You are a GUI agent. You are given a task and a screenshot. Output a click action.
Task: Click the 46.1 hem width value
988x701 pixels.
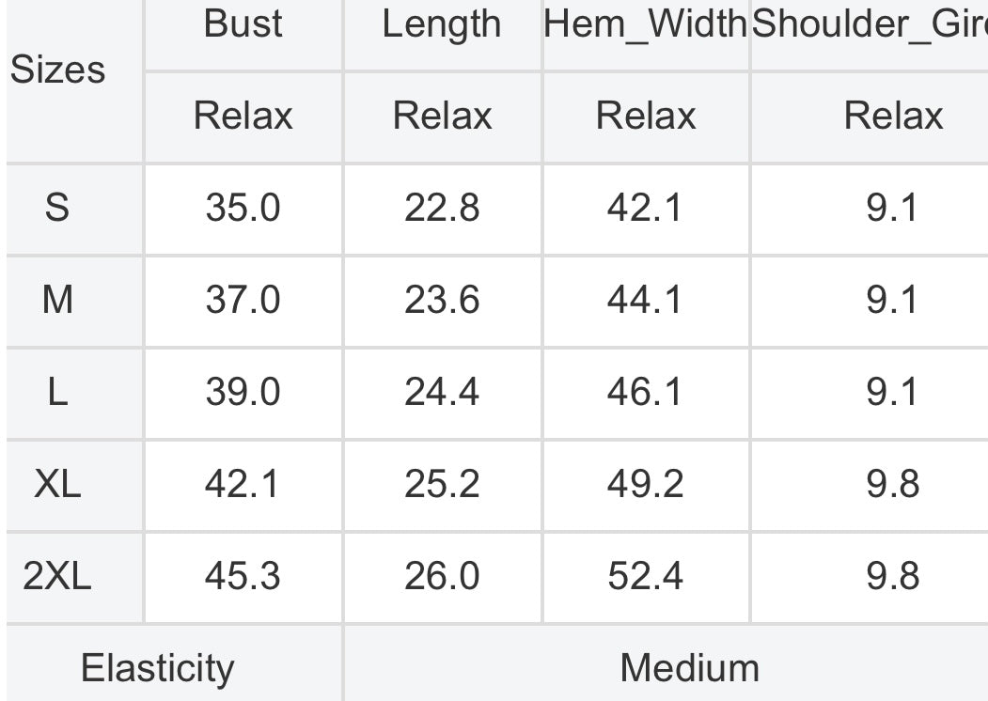[x=645, y=392]
